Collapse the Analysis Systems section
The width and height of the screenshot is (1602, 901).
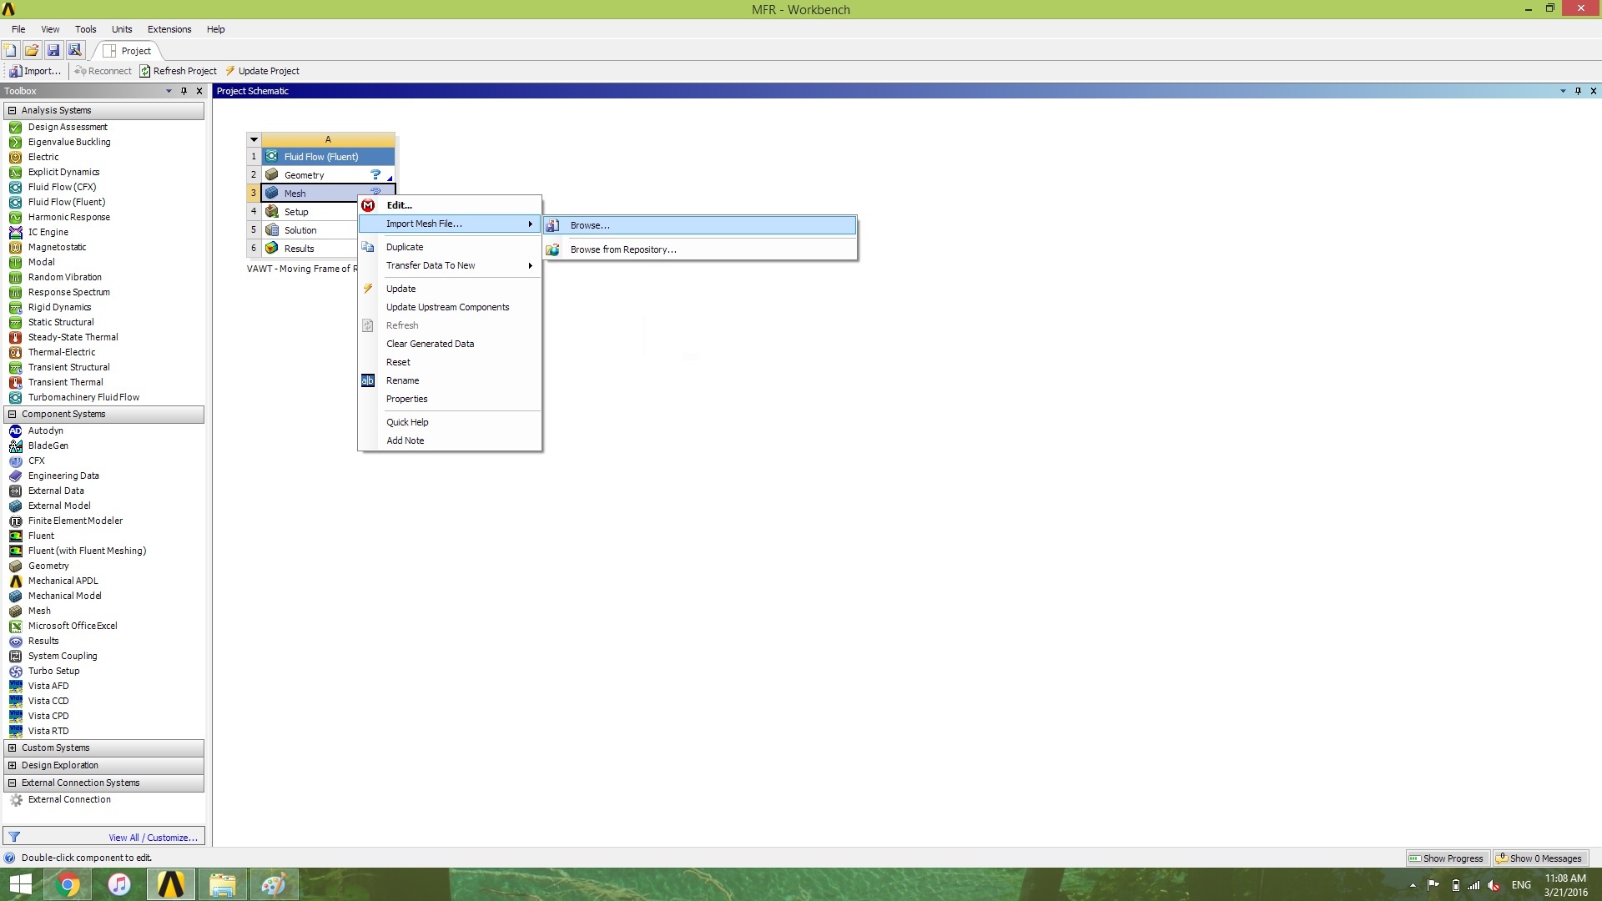coord(12,110)
